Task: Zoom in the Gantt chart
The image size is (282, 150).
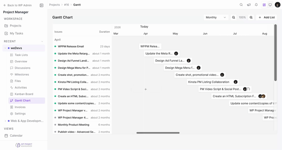Action: point(251,18)
